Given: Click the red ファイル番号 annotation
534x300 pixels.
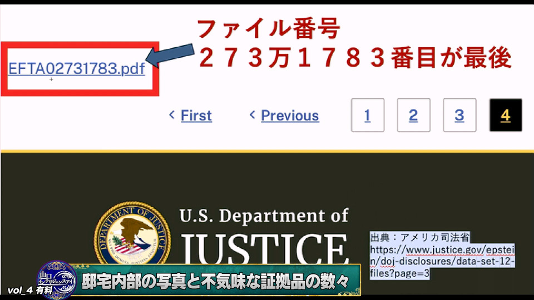Looking at the screenshot, I should coord(268,29).
